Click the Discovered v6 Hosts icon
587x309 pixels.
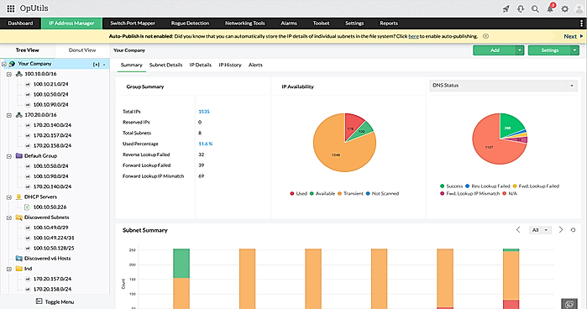coord(19,259)
